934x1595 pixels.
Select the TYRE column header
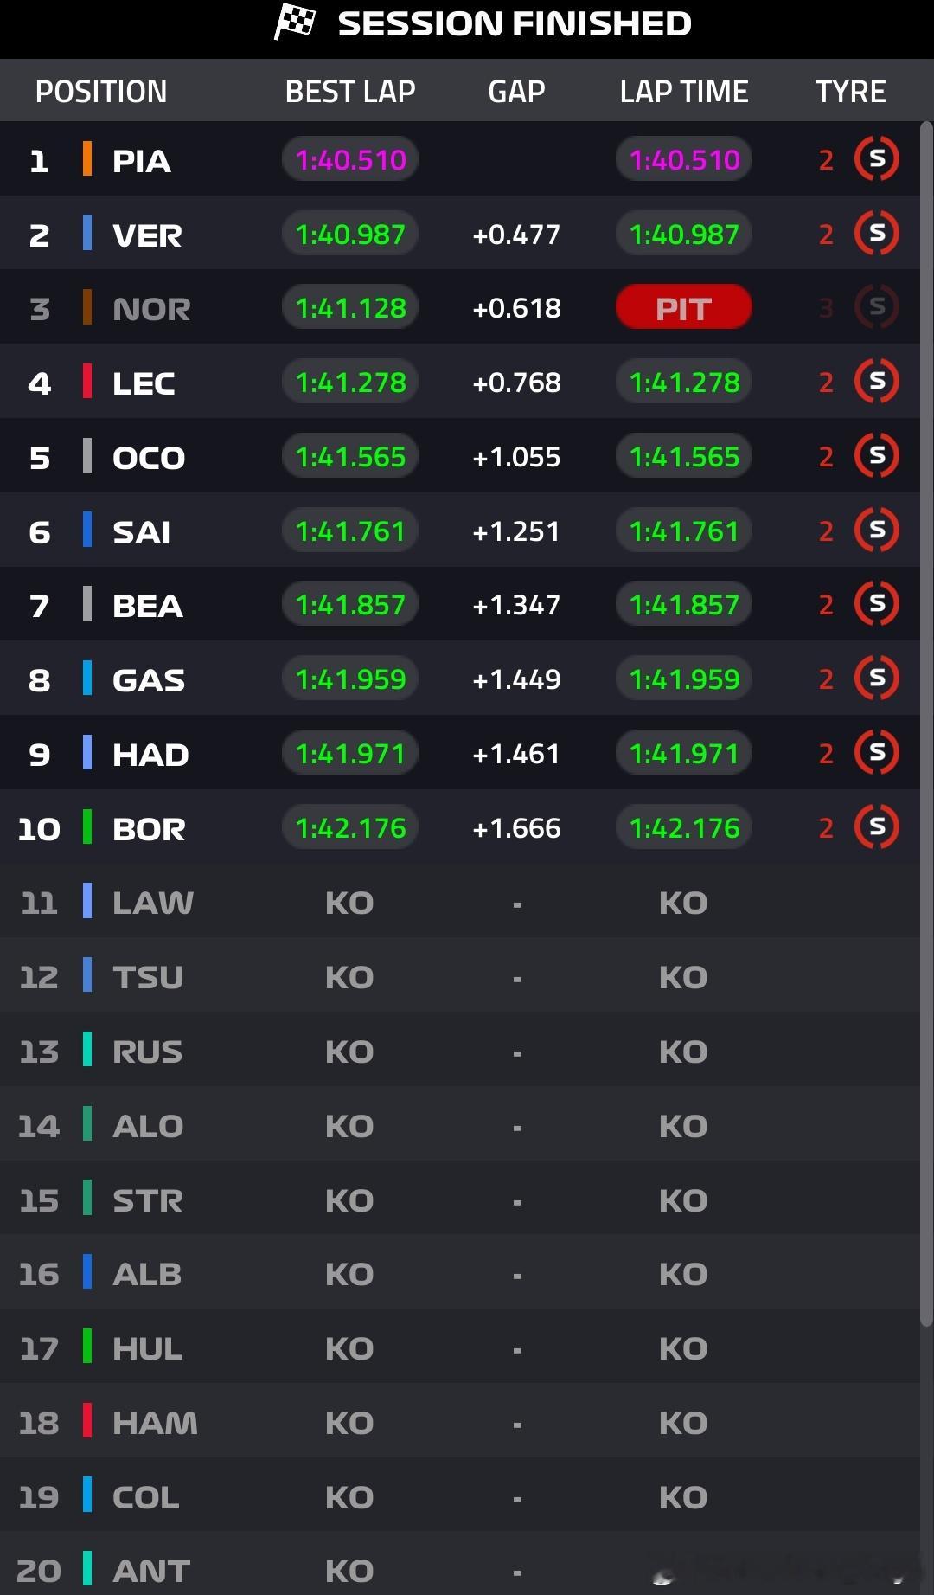850,91
